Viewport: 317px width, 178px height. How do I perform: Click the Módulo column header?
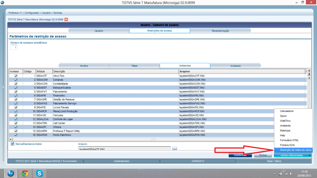tap(44, 72)
